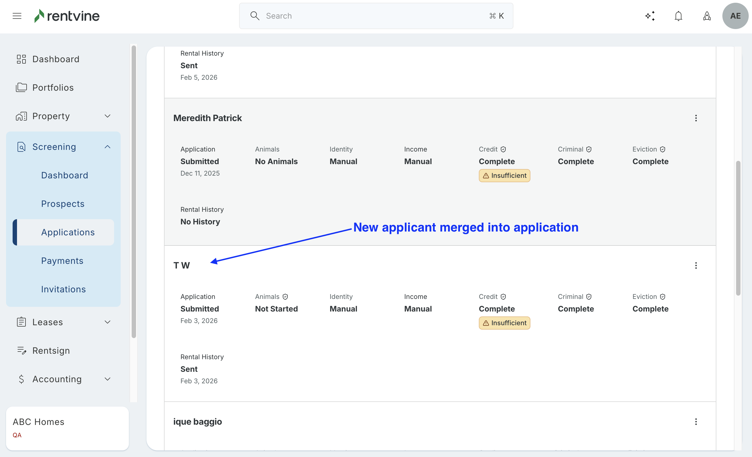Click Animals shield icon for T W
The height and width of the screenshot is (457, 752).
(x=285, y=297)
